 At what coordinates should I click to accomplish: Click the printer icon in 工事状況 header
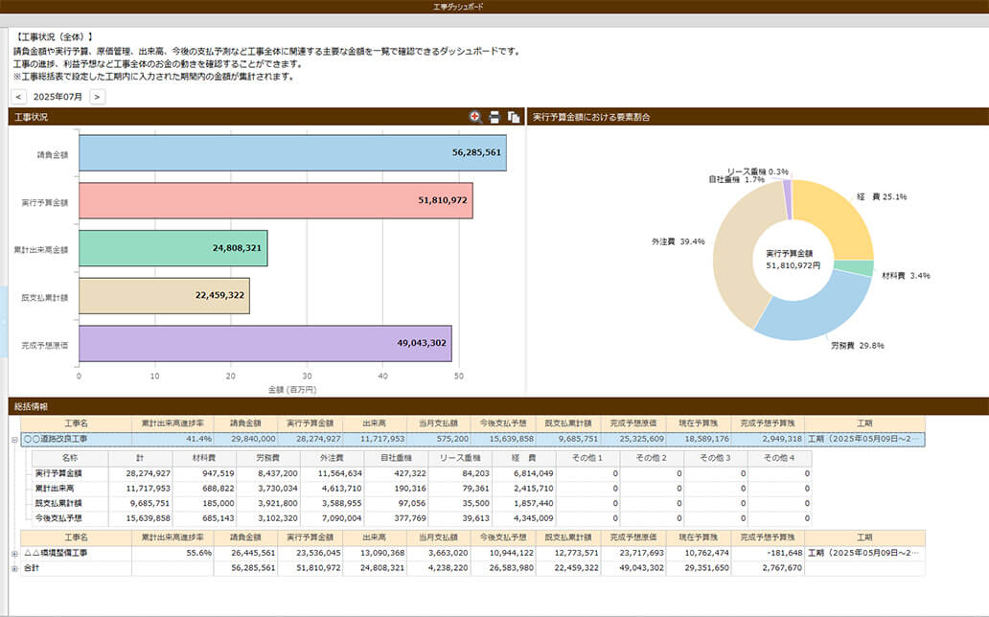494,117
